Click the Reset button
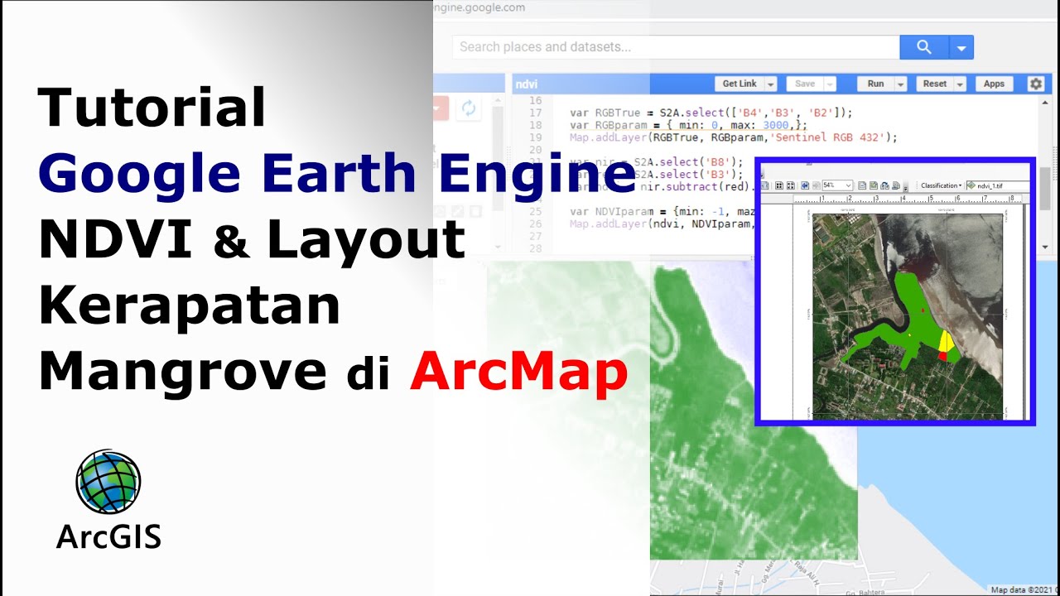 (x=935, y=84)
